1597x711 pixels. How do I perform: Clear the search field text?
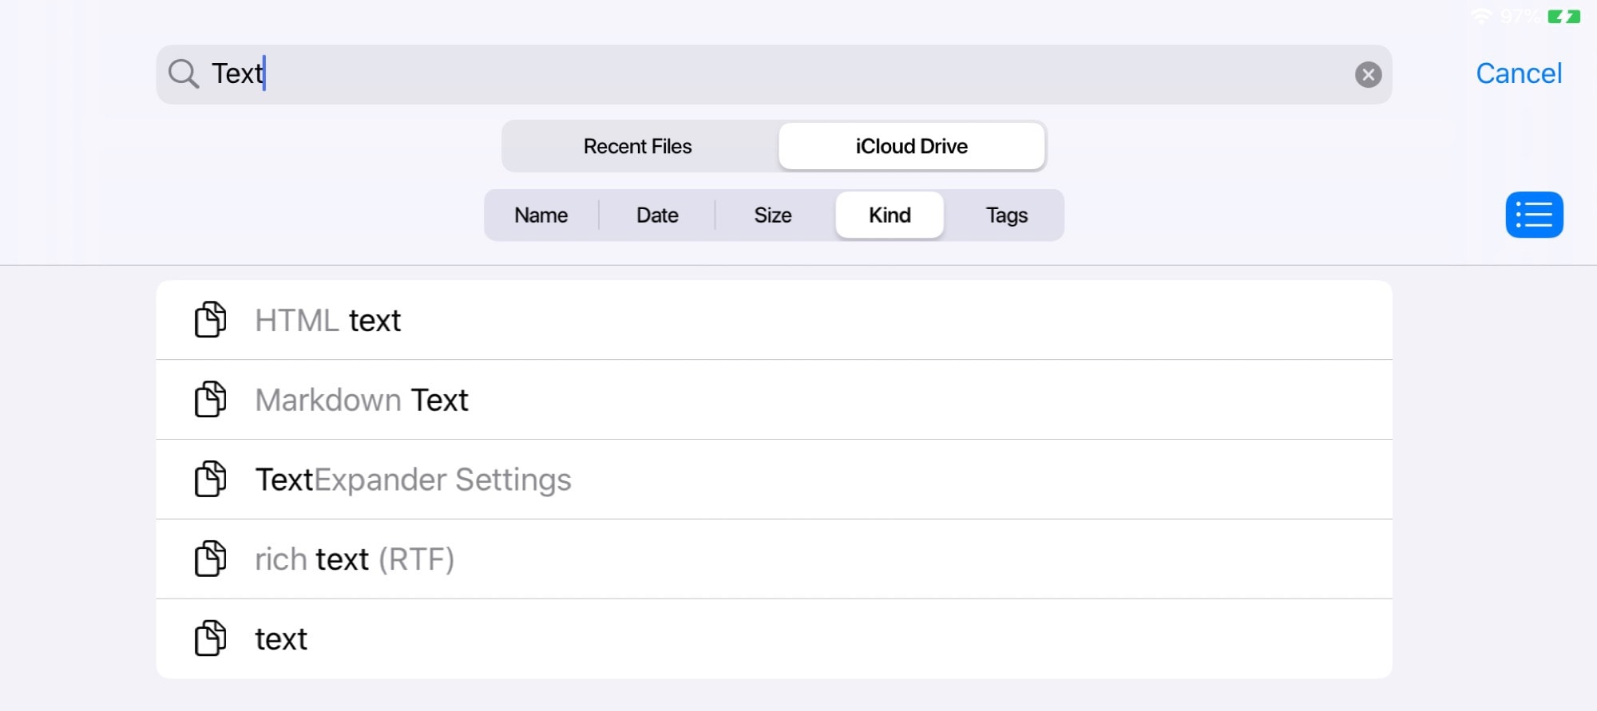pos(1368,74)
